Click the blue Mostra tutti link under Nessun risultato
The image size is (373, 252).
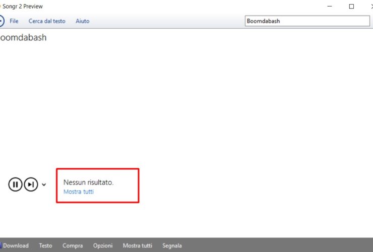point(78,192)
